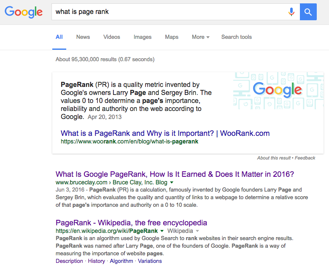Click the Google logo thumbnail in snippet
Viewport: 329px width, 273px height.
point(278,91)
